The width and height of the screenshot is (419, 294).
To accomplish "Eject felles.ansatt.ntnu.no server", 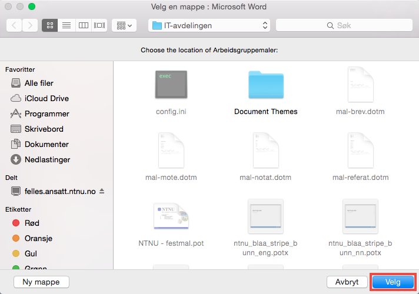I will (102, 191).
